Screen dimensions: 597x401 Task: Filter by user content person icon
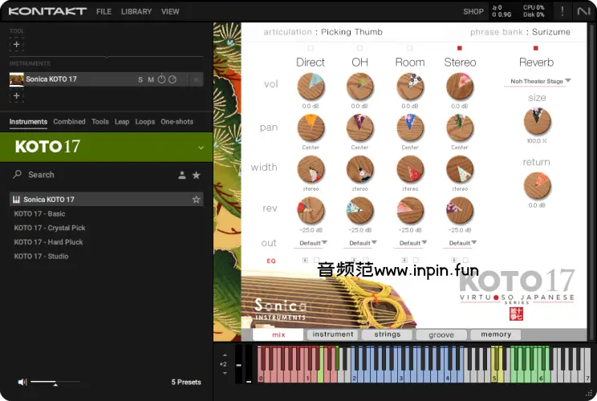coord(182,175)
